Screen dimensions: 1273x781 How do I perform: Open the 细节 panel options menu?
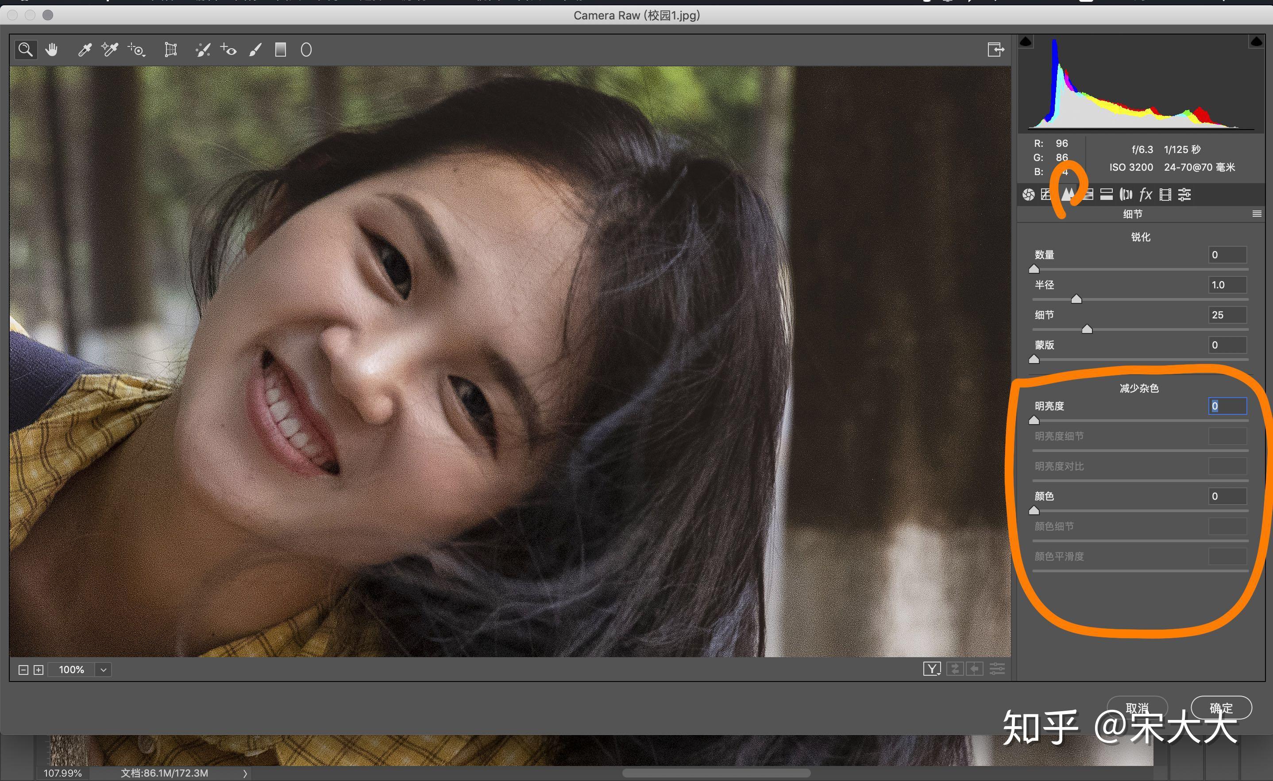coord(1257,214)
